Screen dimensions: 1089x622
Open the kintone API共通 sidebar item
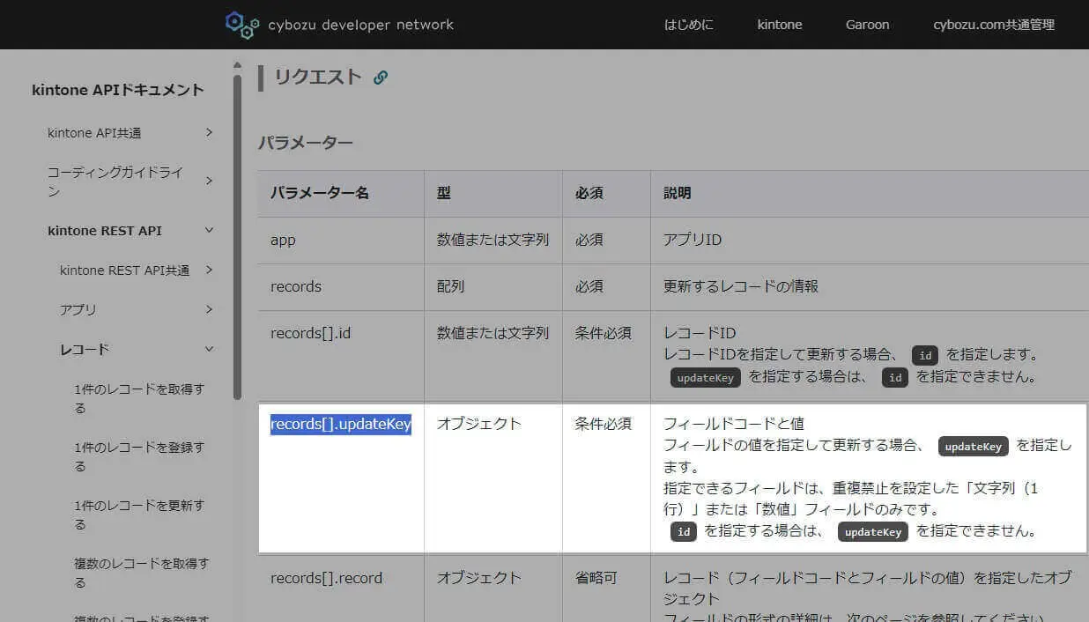94,133
